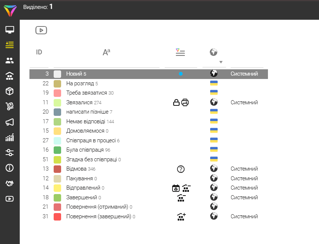Go to the warehouse section in sidebar
The height and width of the screenshot is (244, 319).
[x=10, y=76]
